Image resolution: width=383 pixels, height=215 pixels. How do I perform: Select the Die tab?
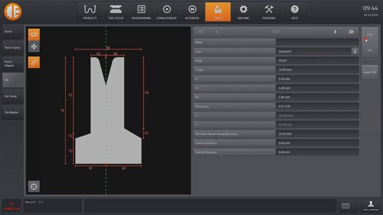tap(13, 80)
